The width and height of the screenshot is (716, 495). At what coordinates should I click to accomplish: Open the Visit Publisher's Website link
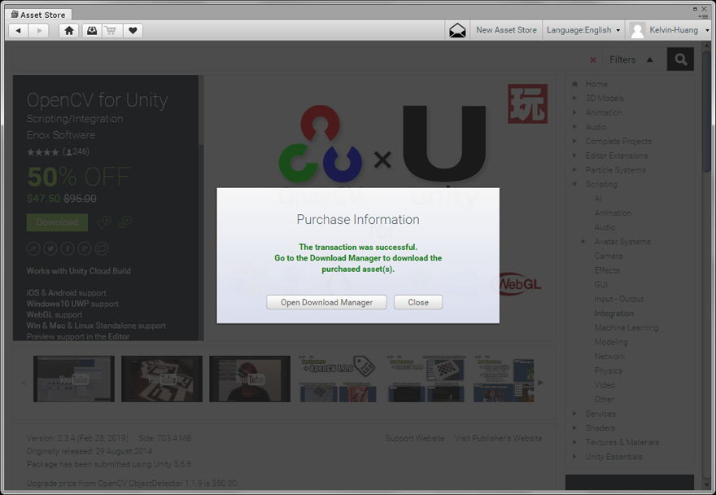pos(498,438)
